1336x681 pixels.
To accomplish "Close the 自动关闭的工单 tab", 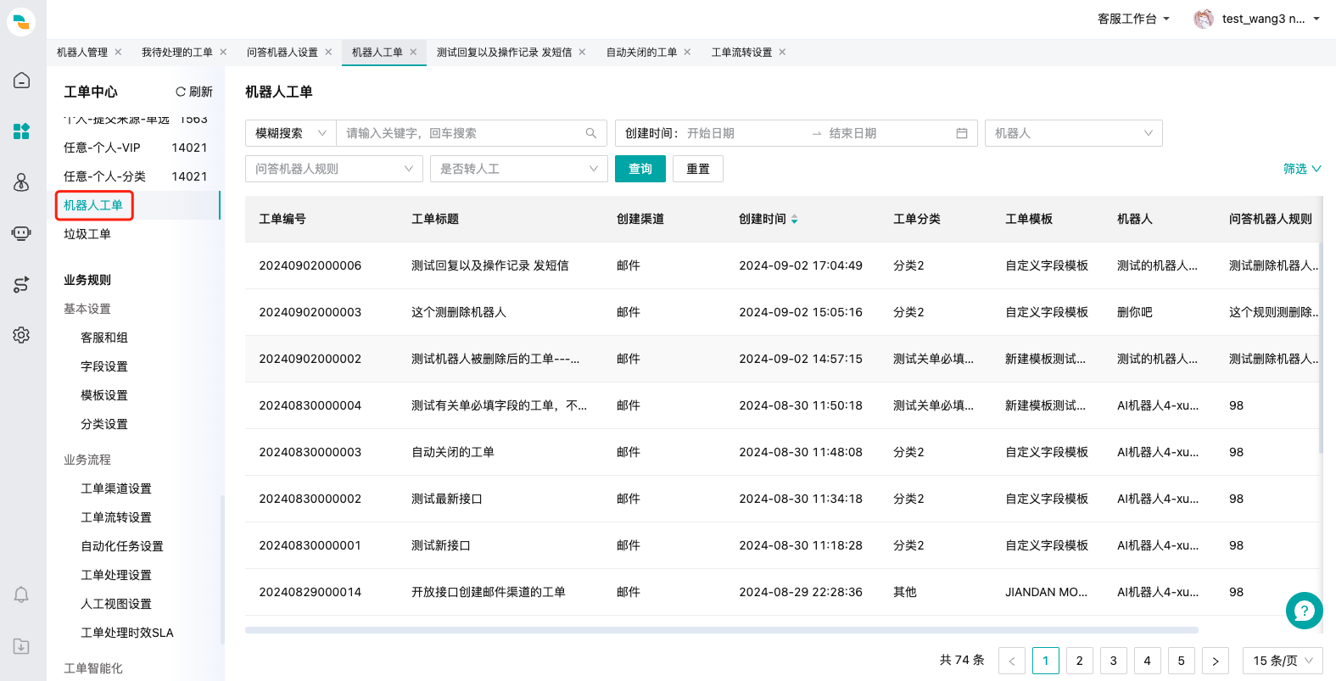I will [687, 52].
